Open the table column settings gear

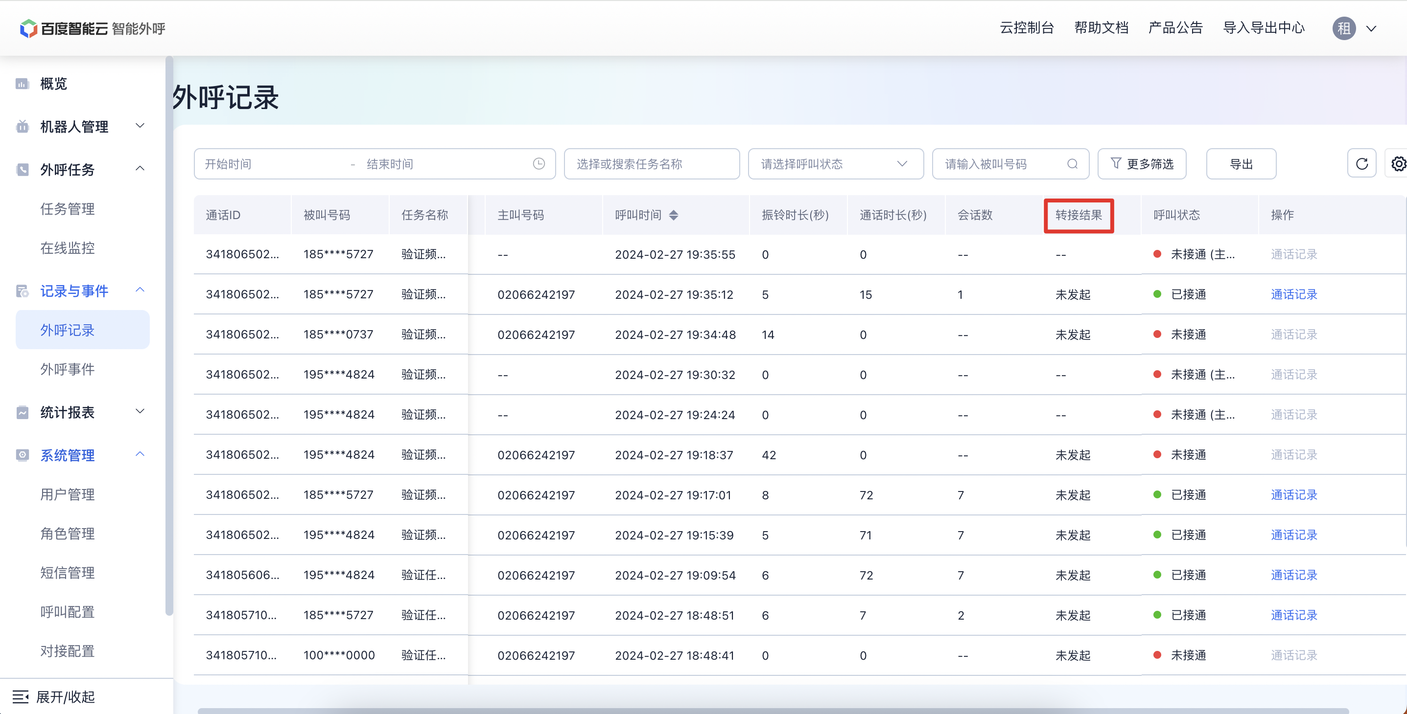1398,164
